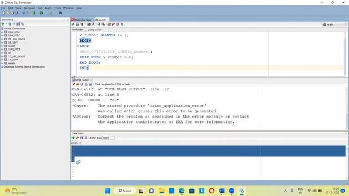Click the green plus New Connection icon
Viewport: 349px width, 196px height.
tap(3, 24)
